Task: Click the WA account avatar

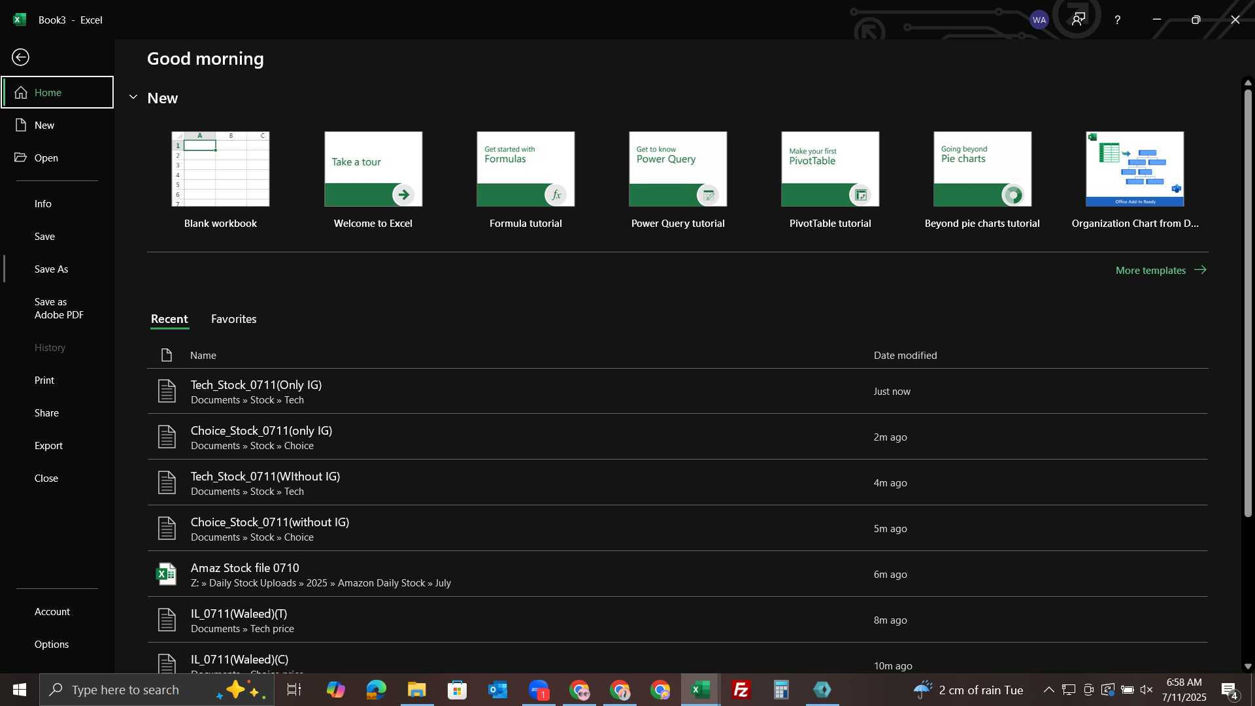Action: click(1039, 20)
